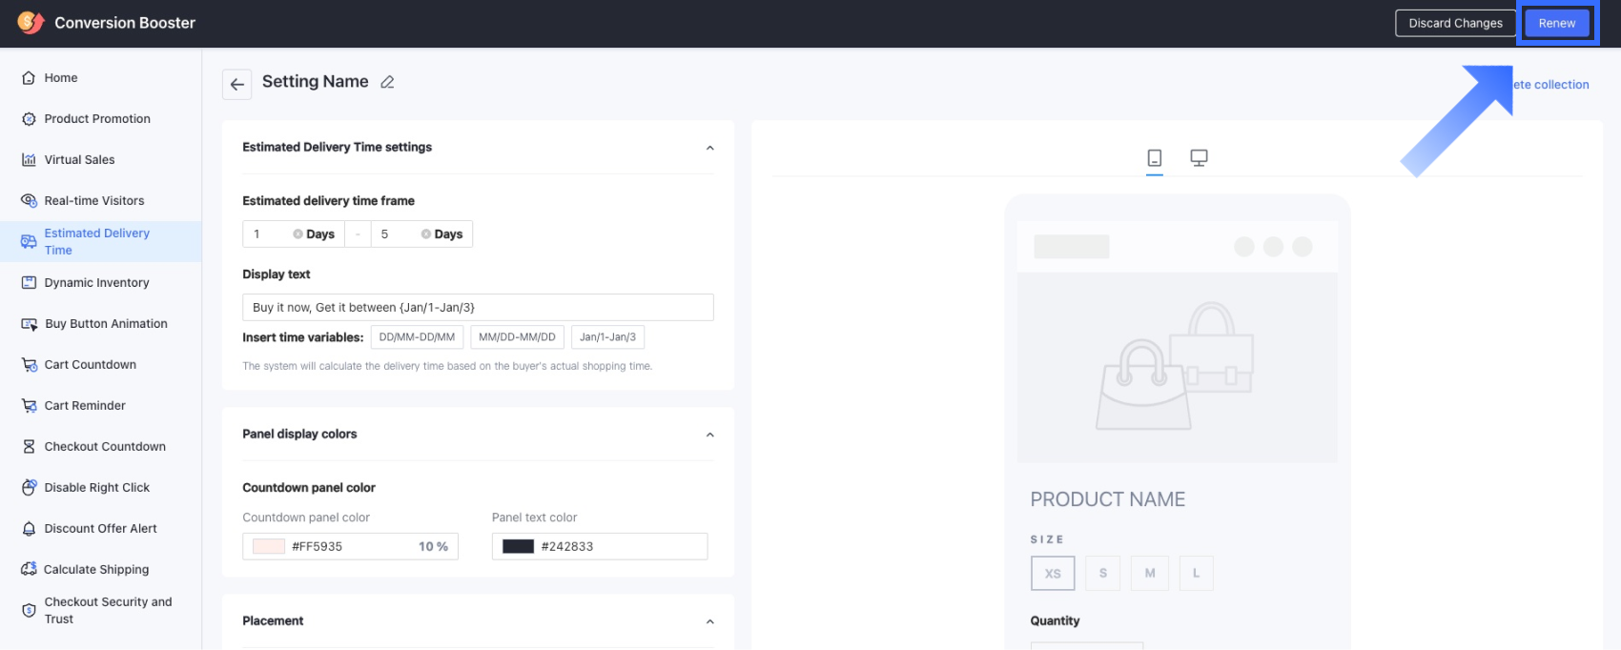The width and height of the screenshot is (1621, 650).
Task: Select size S in the preview
Action: (x=1103, y=573)
